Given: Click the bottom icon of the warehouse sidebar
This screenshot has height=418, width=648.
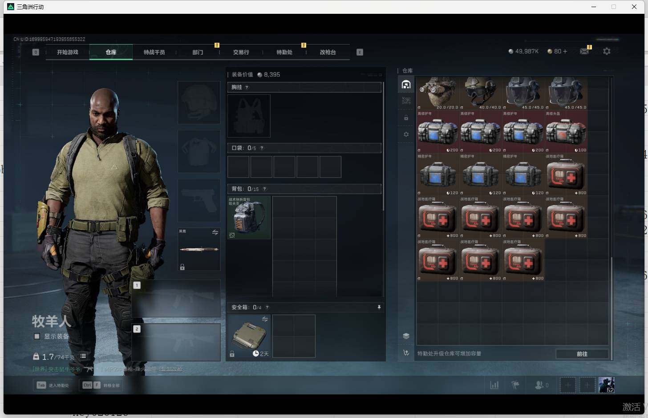Looking at the screenshot, I should (x=406, y=353).
